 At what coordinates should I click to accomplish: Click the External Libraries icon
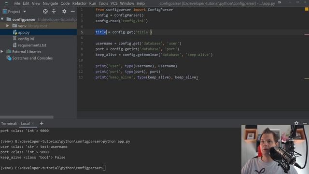[x=9, y=51]
